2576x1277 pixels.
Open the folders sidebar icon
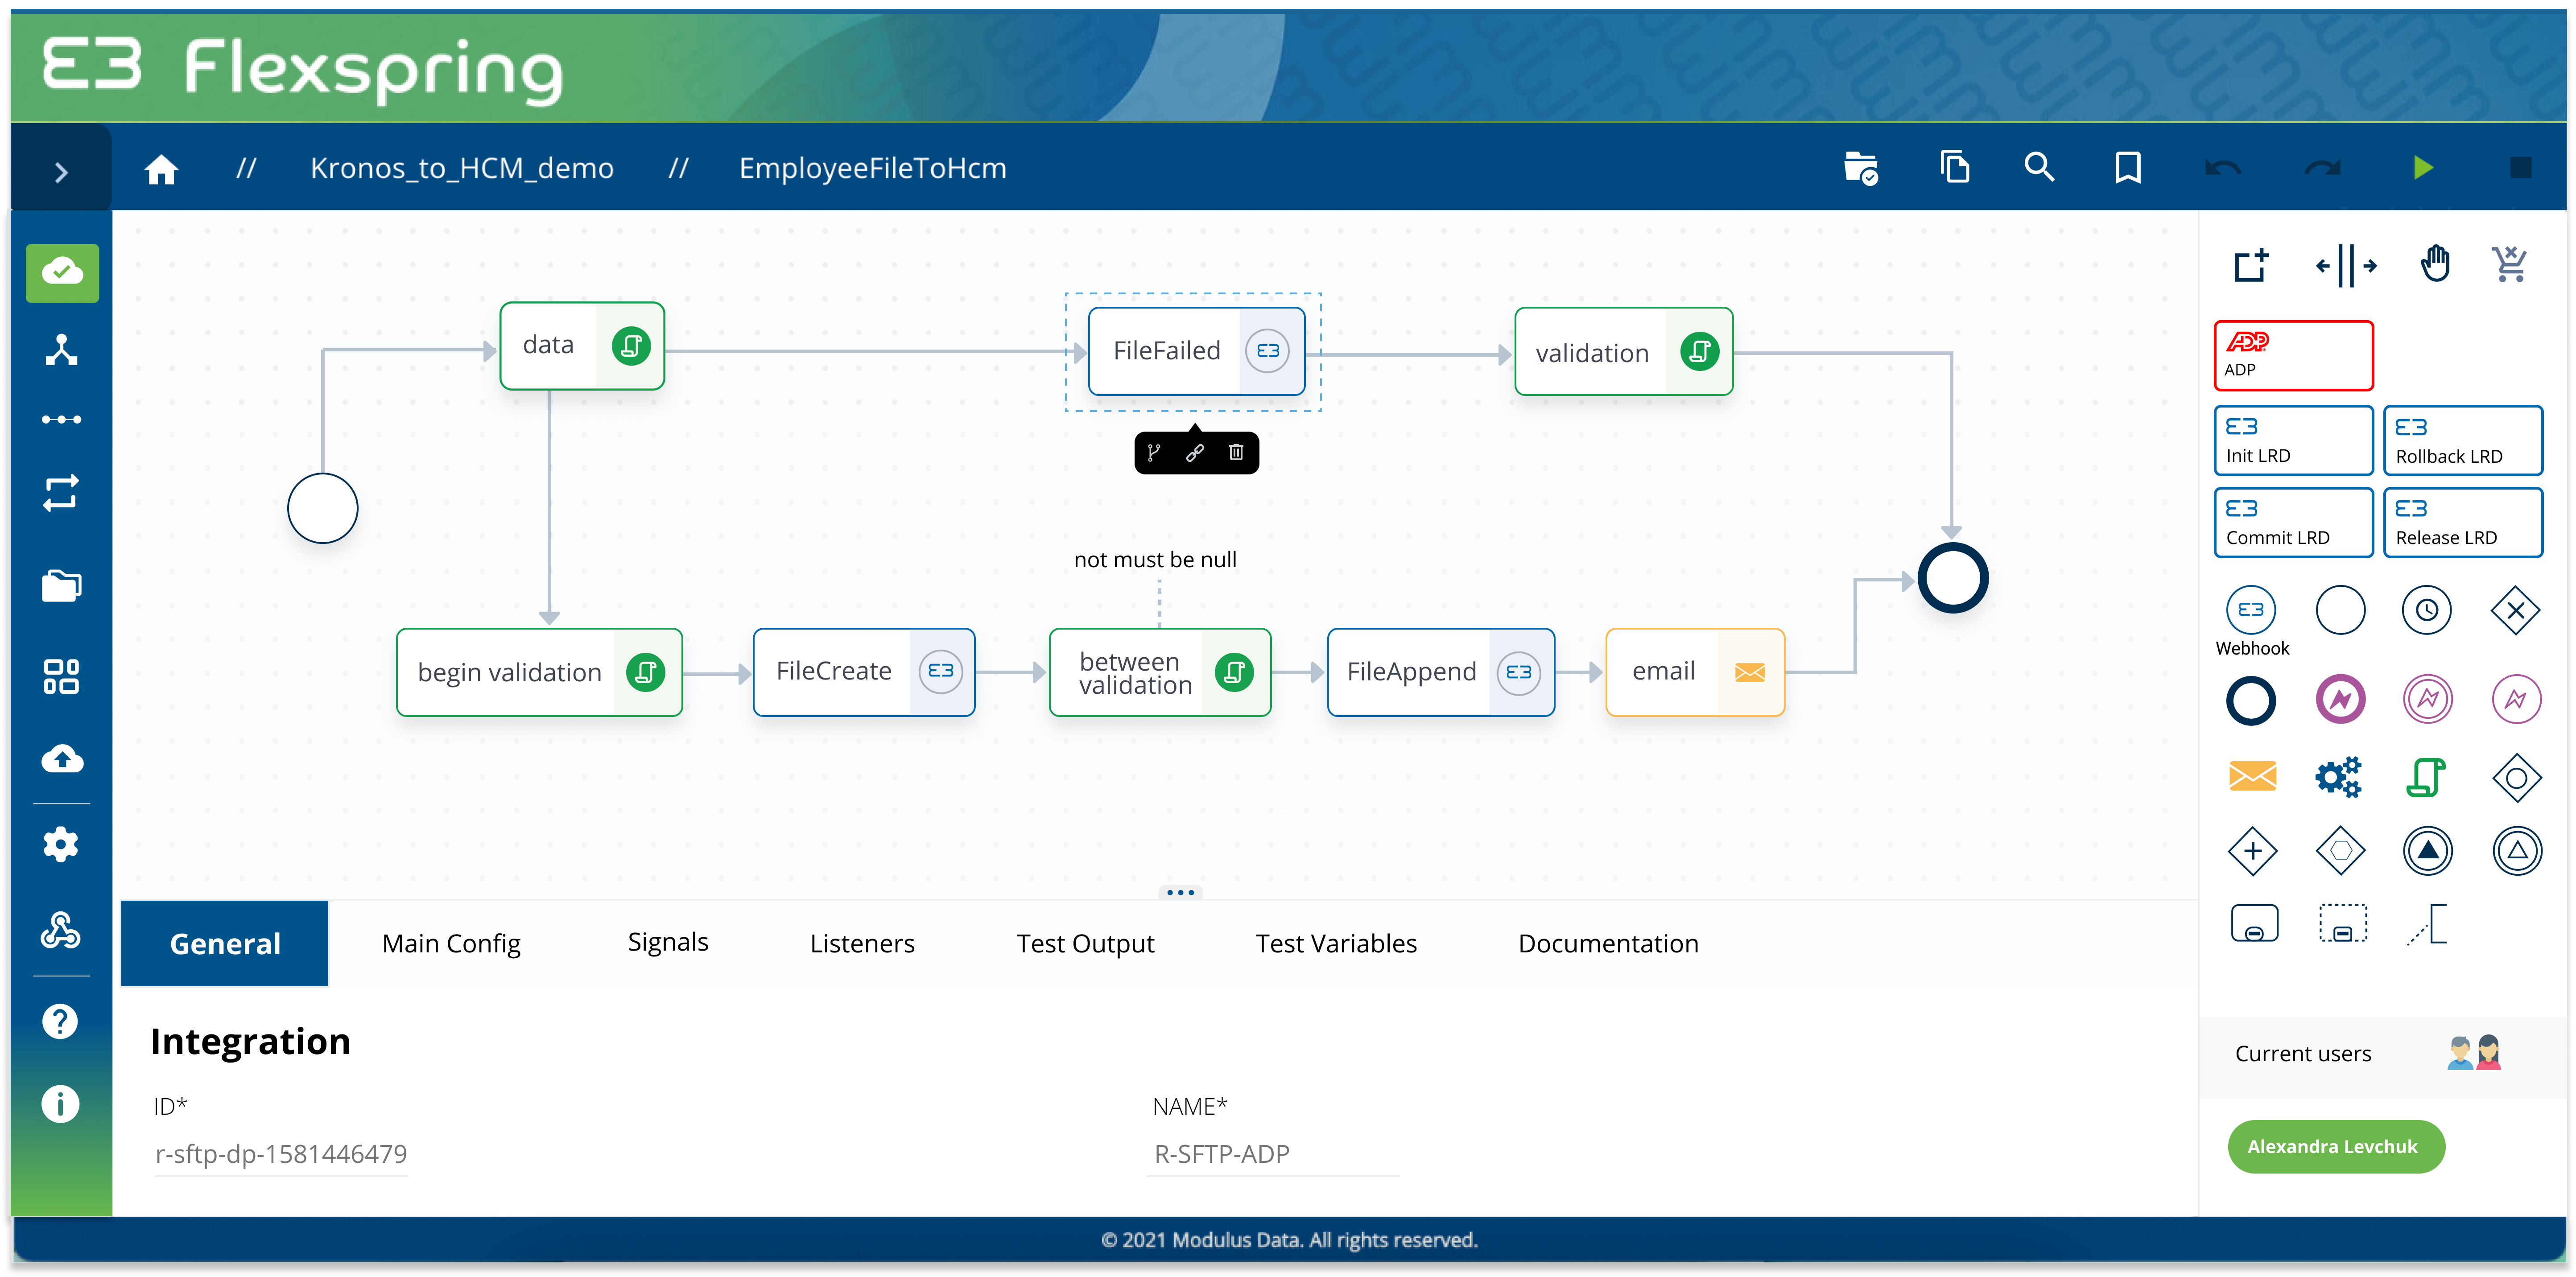(x=61, y=585)
